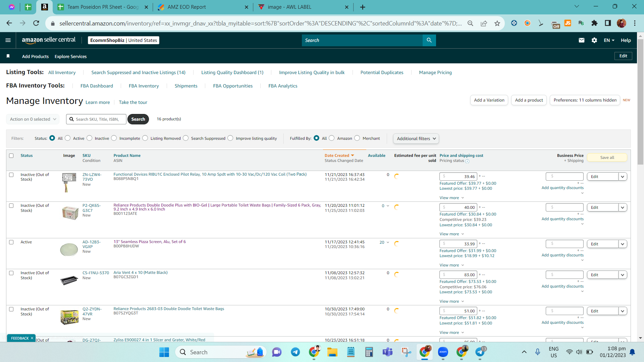This screenshot has width=644, height=362.
Task: Check the box for the Functional Devices RIBU1C row
Action: click(11, 175)
